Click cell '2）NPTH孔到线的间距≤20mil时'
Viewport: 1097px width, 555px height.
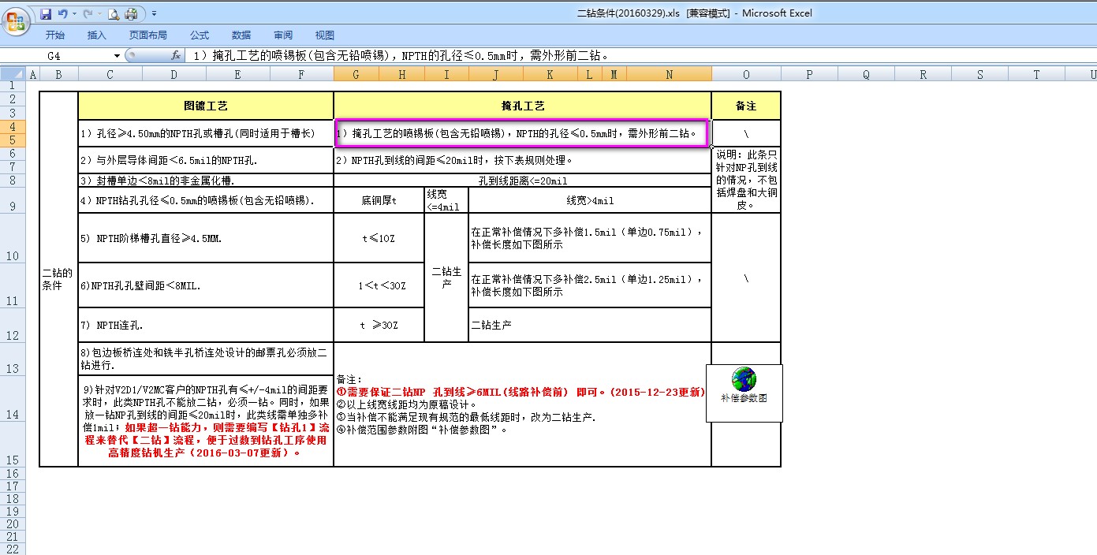(x=523, y=160)
